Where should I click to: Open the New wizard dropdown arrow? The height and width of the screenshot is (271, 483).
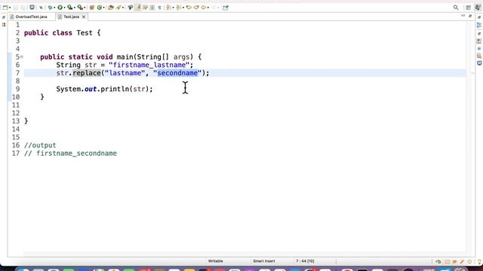point(10,8)
